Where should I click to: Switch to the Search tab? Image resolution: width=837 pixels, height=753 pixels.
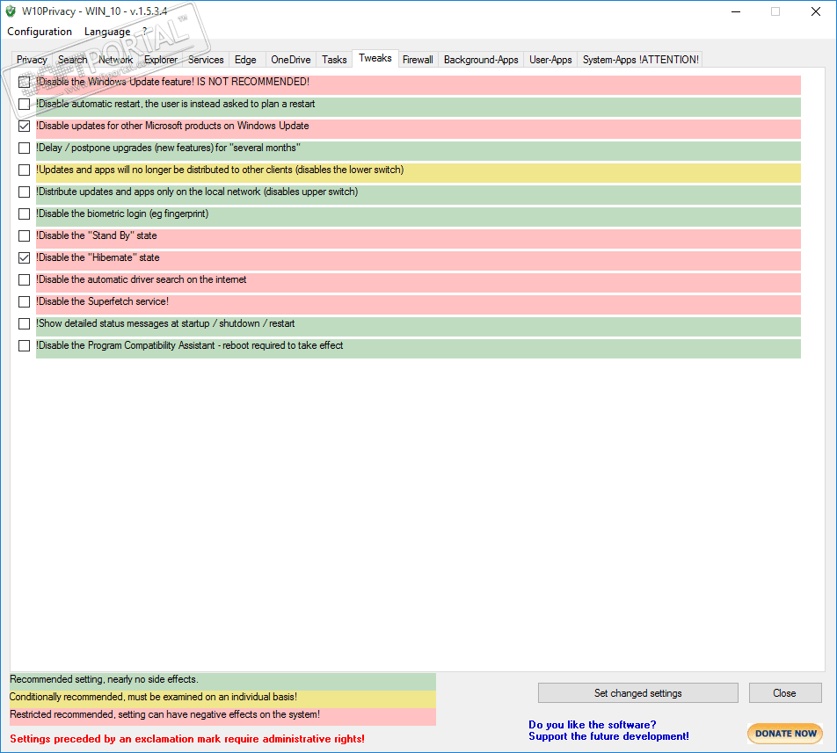73,60
